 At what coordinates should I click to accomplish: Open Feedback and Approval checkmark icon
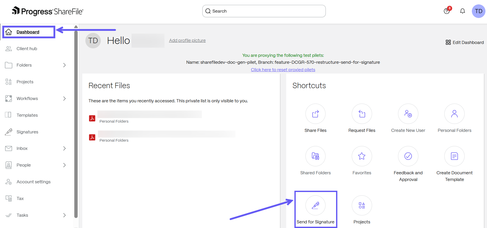[408, 156]
